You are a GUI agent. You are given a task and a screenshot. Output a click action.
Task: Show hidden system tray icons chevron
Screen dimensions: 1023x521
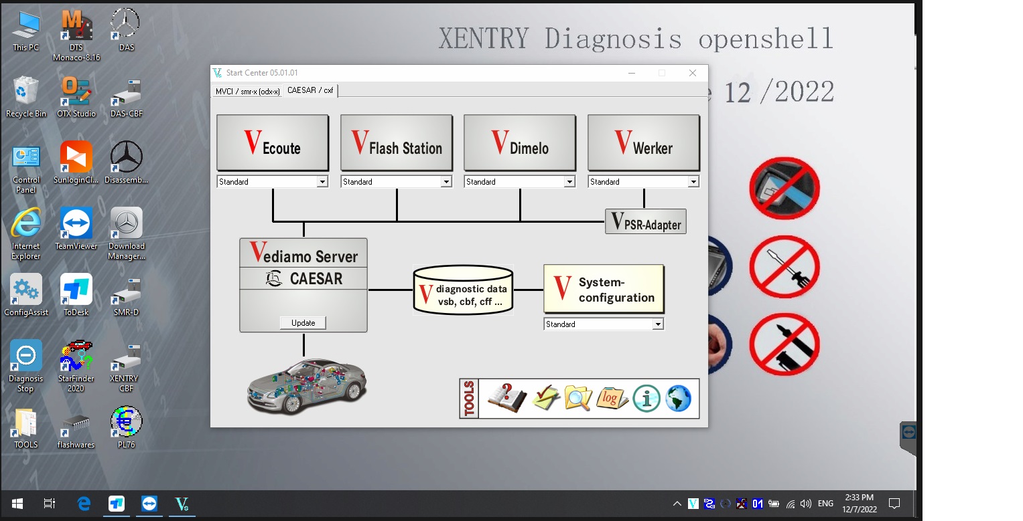tap(677, 504)
